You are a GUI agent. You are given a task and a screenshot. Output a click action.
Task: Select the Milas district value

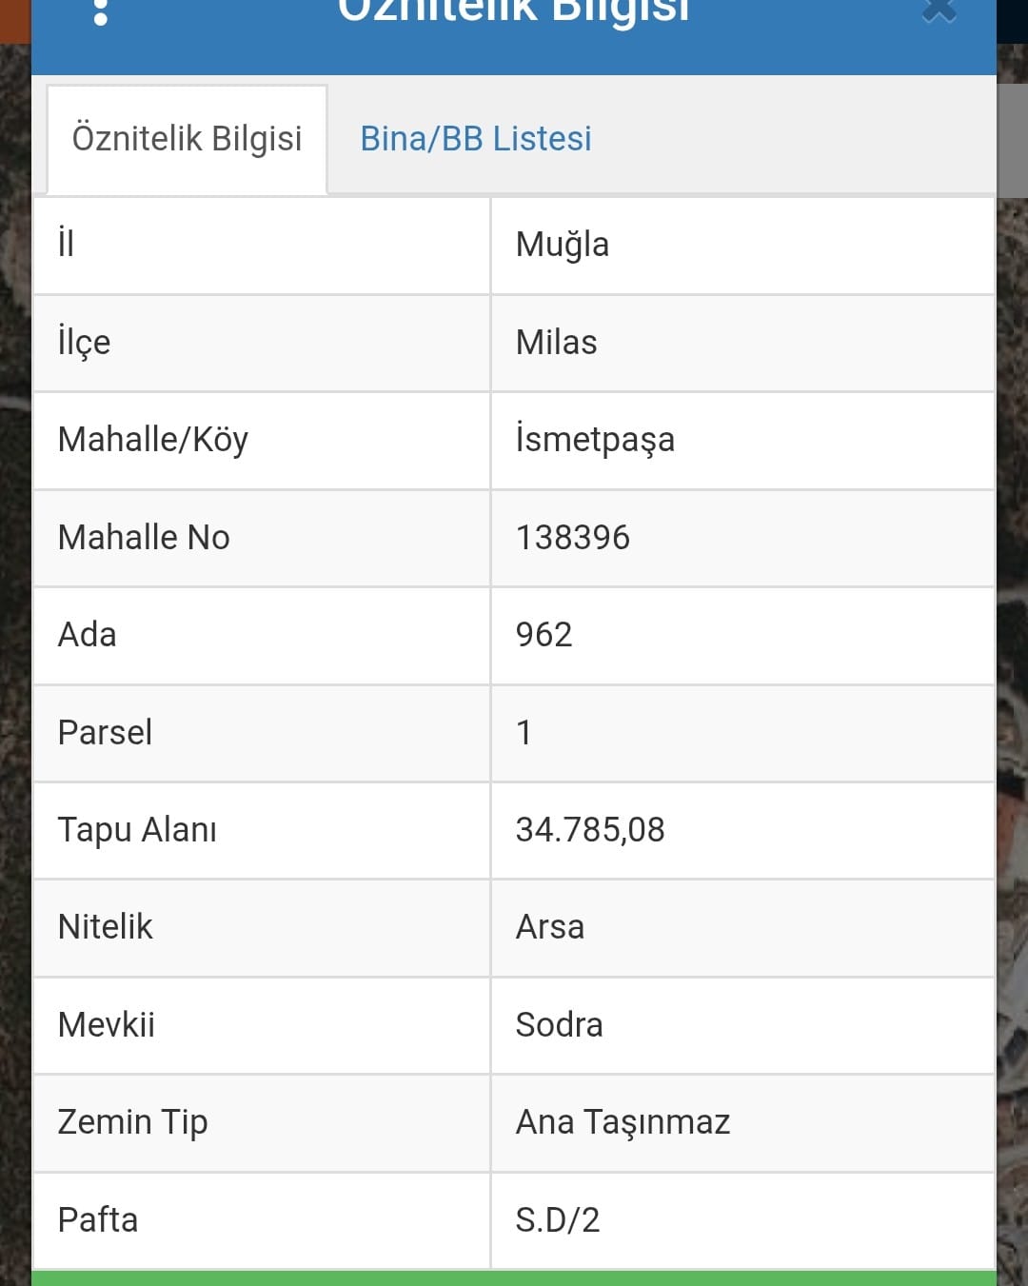557,343
